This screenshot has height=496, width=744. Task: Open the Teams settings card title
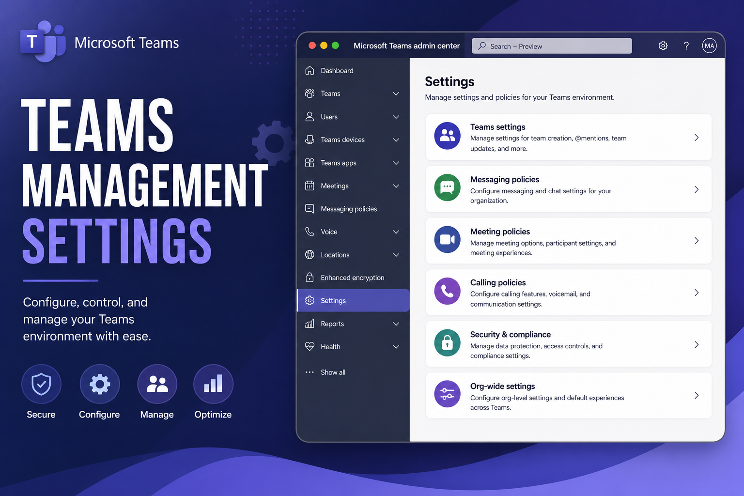[x=497, y=127]
